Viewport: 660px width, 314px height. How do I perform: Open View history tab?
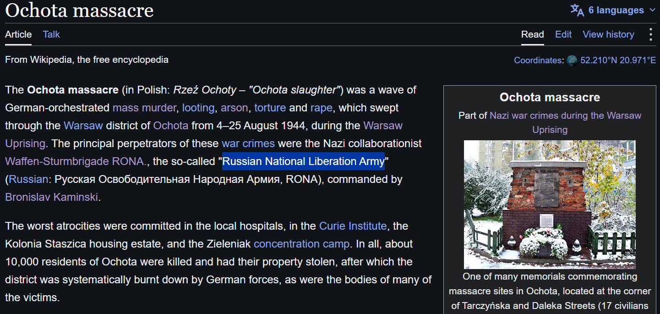click(x=608, y=34)
